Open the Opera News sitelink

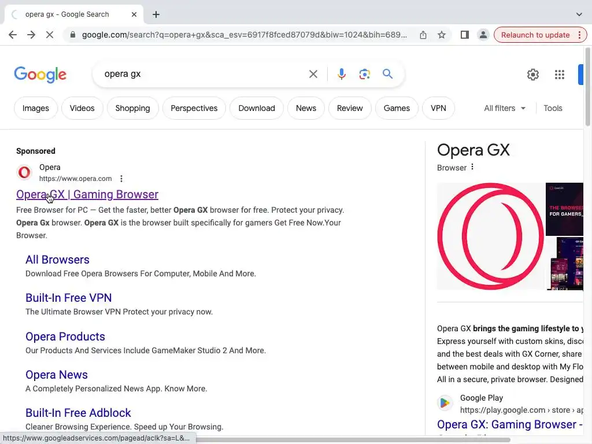pyautogui.click(x=57, y=375)
